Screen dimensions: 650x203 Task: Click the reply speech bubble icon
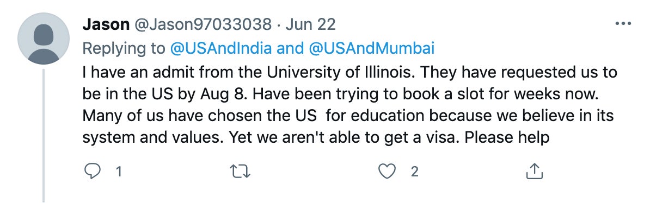(93, 172)
